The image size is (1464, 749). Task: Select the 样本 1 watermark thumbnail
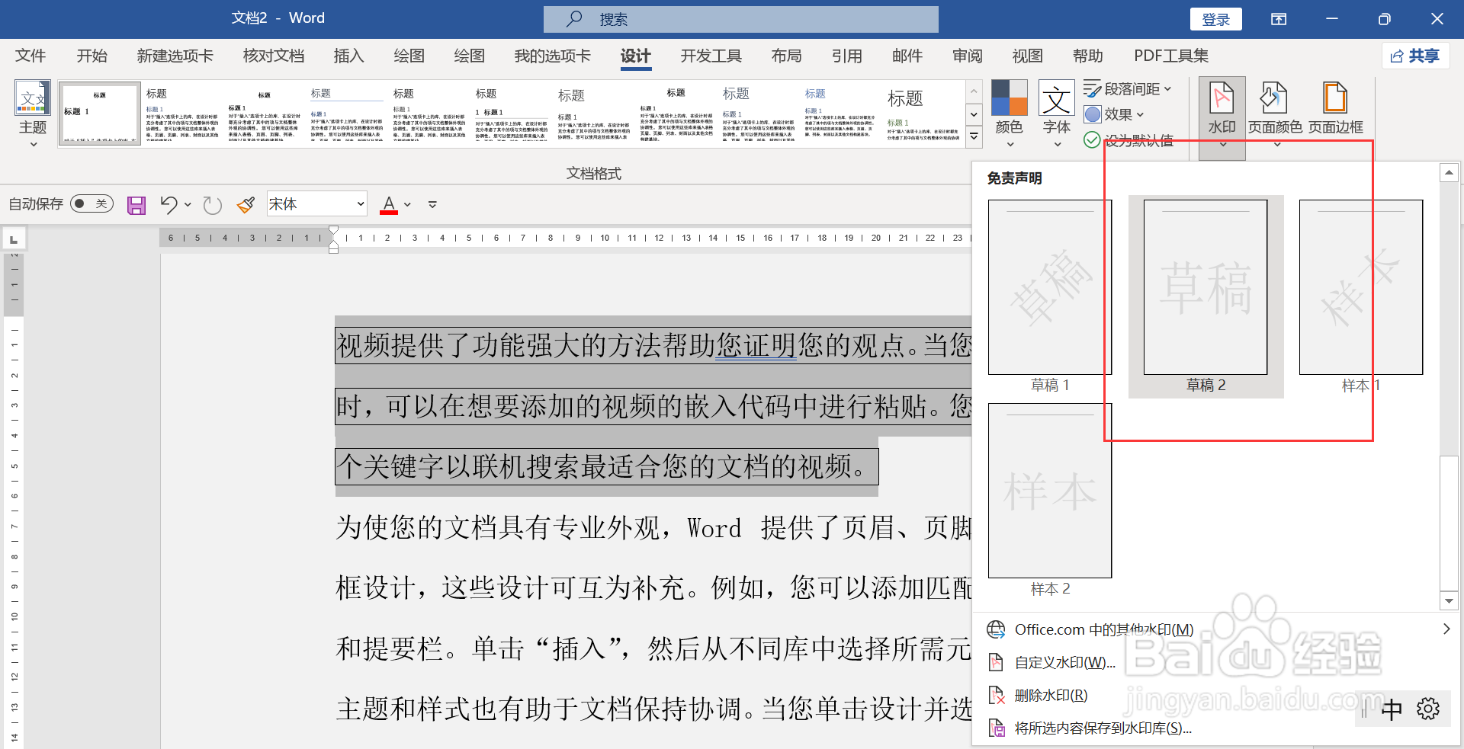(x=1361, y=287)
